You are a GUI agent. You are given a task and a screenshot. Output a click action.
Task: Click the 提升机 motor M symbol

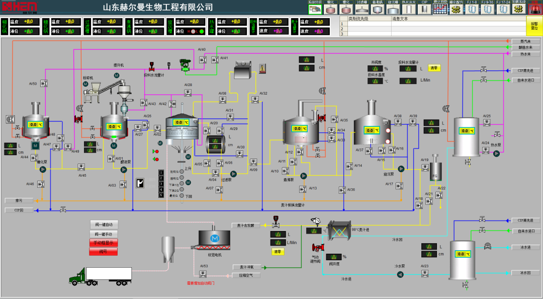pos(116,76)
